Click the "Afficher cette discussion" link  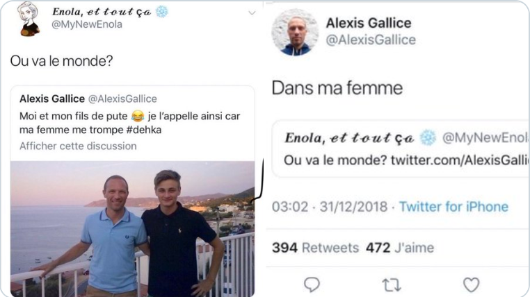pos(78,146)
